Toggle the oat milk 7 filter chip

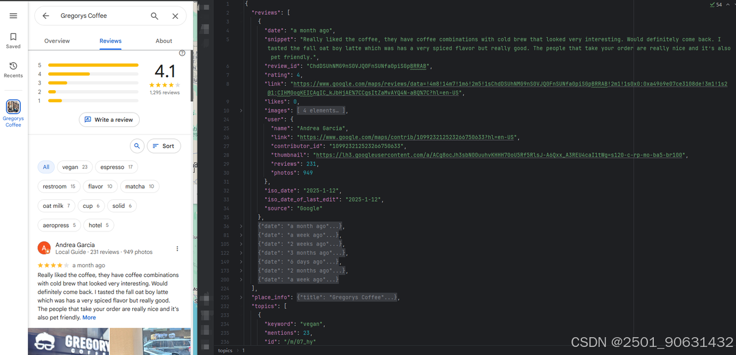coord(56,206)
